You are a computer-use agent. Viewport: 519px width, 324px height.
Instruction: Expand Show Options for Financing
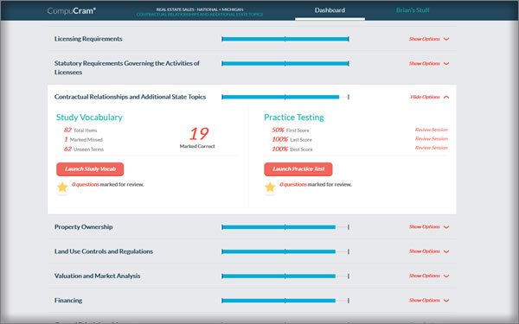click(429, 300)
